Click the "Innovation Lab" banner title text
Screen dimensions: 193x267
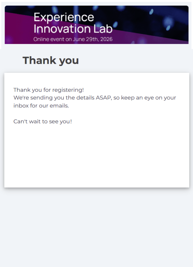click(x=73, y=29)
